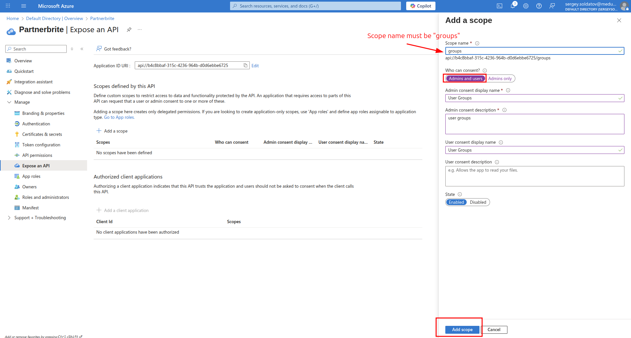Open App roles
The image size is (631, 338).
tap(31, 176)
